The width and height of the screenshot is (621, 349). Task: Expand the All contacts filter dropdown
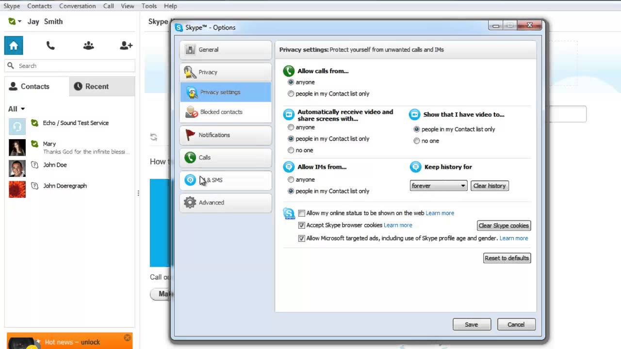(x=16, y=109)
